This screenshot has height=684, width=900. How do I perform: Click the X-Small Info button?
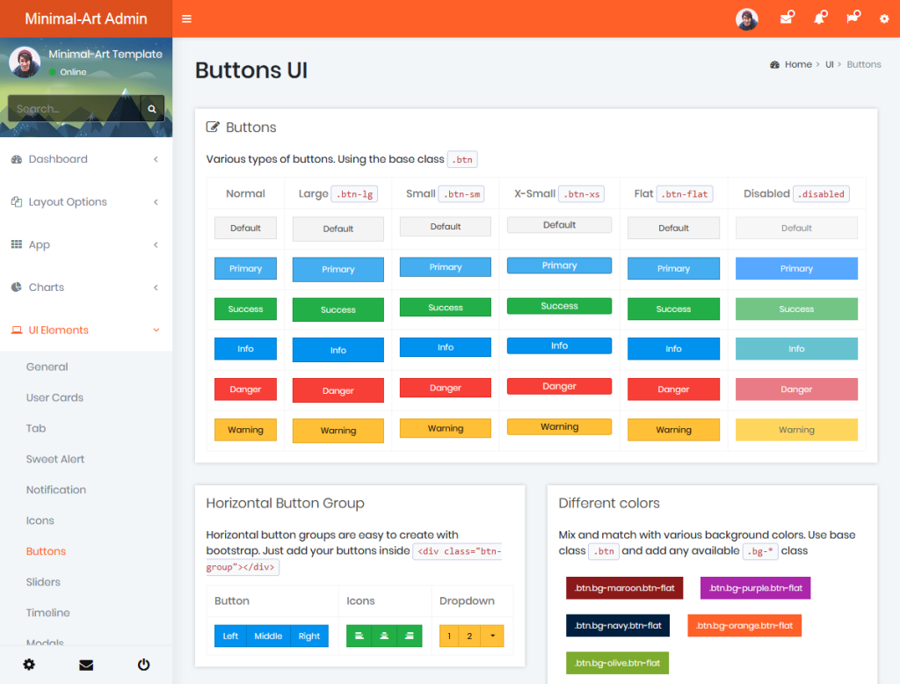tap(560, 346)
